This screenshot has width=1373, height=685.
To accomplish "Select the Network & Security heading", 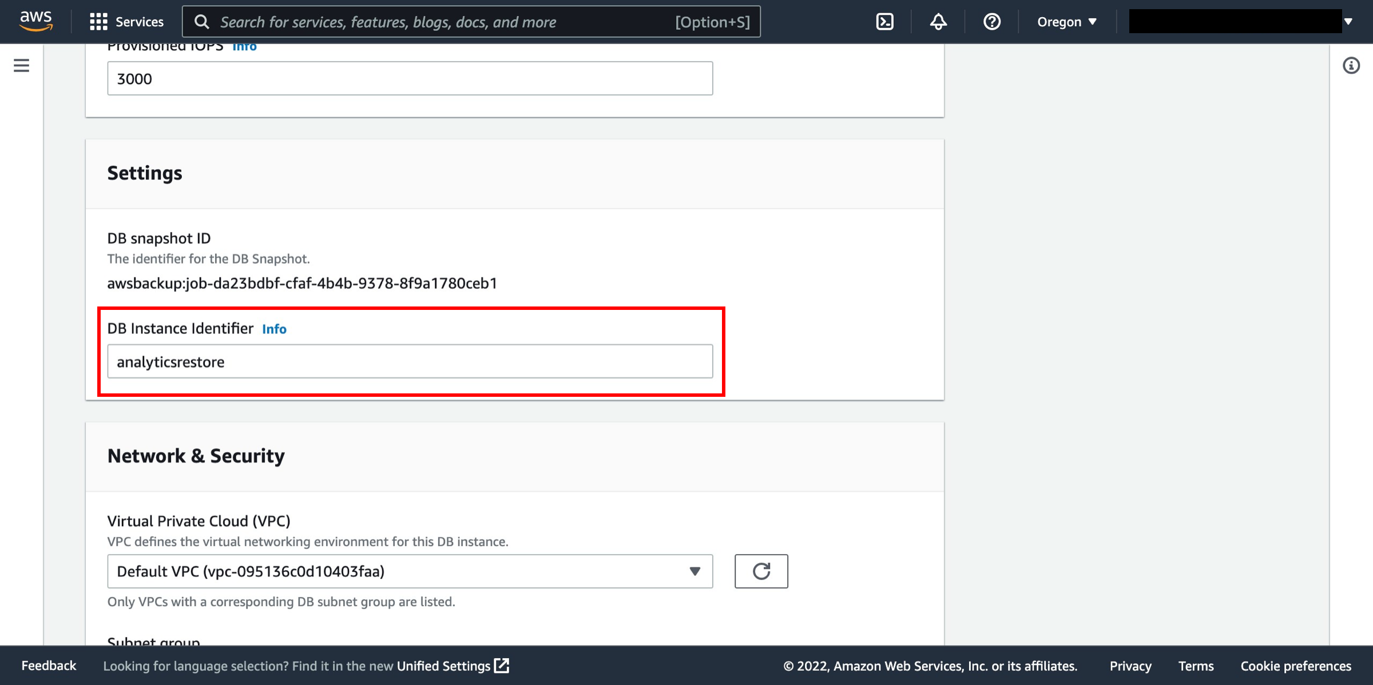I will 196,456.
